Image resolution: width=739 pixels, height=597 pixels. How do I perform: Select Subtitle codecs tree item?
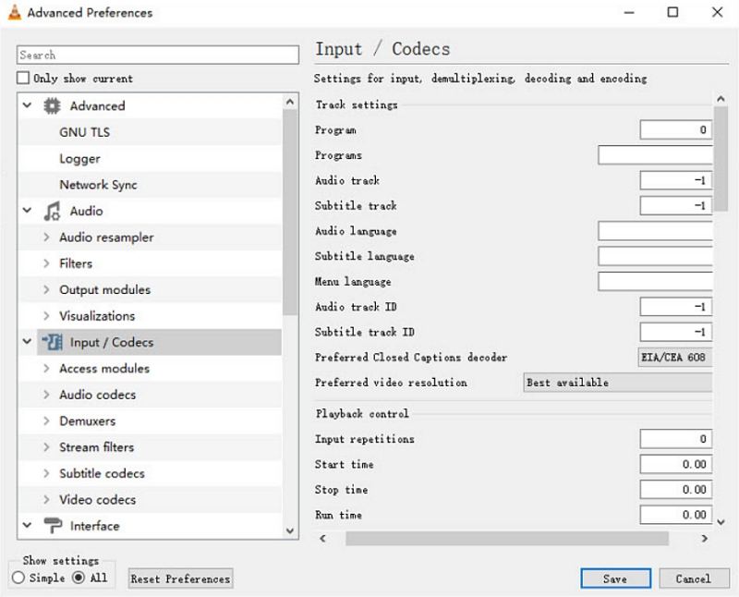[102, 473]
